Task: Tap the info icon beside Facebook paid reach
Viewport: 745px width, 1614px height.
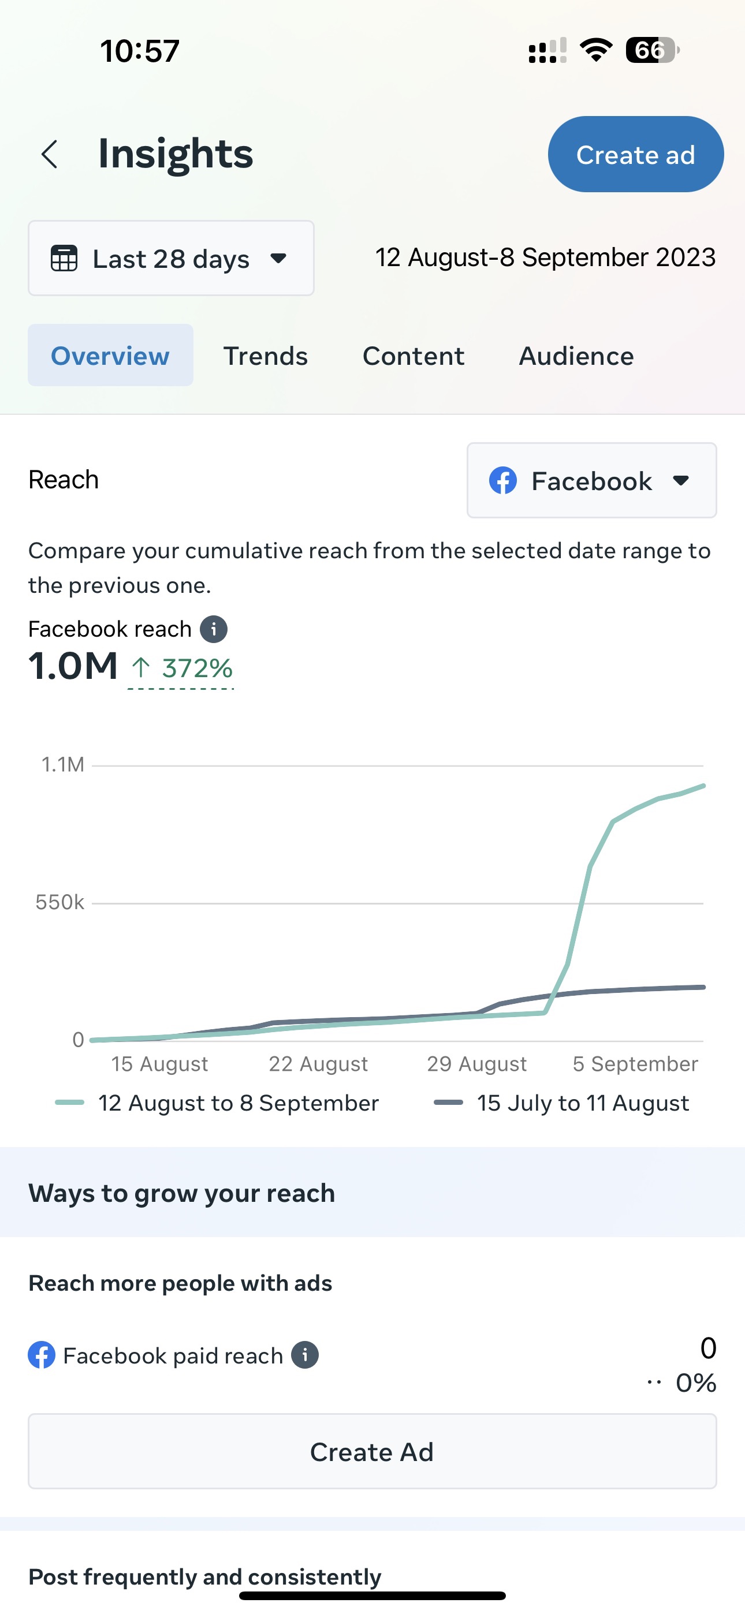Action: [x=306, y=1355]
